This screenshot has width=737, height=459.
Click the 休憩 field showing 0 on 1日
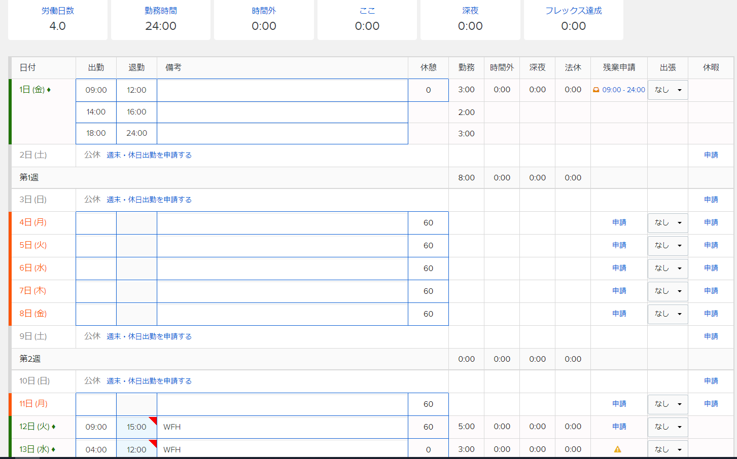(x=428, y=90)
